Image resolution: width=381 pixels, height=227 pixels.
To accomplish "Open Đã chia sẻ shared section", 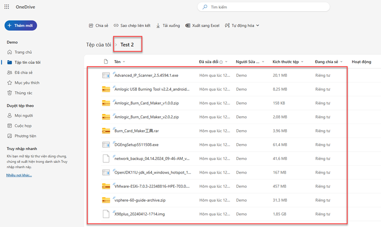I will click(23, 73).
